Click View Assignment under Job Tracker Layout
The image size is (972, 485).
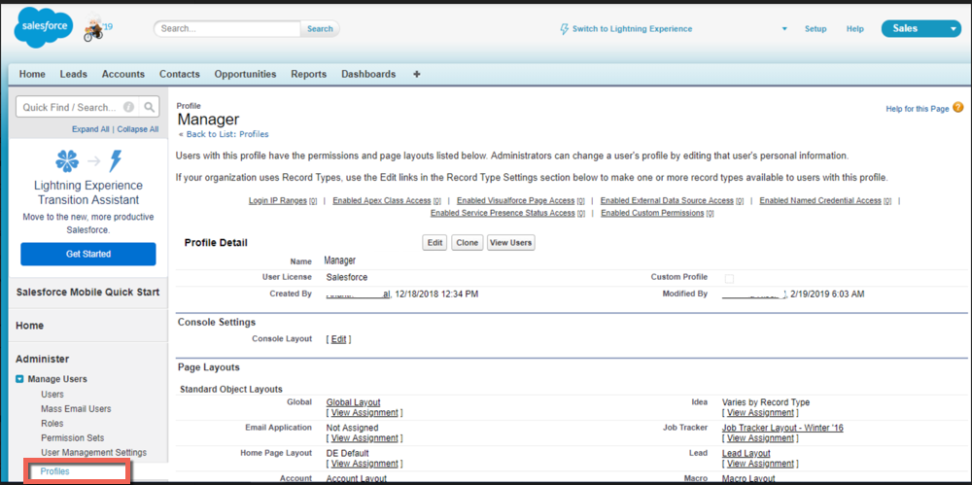(760, 438)
